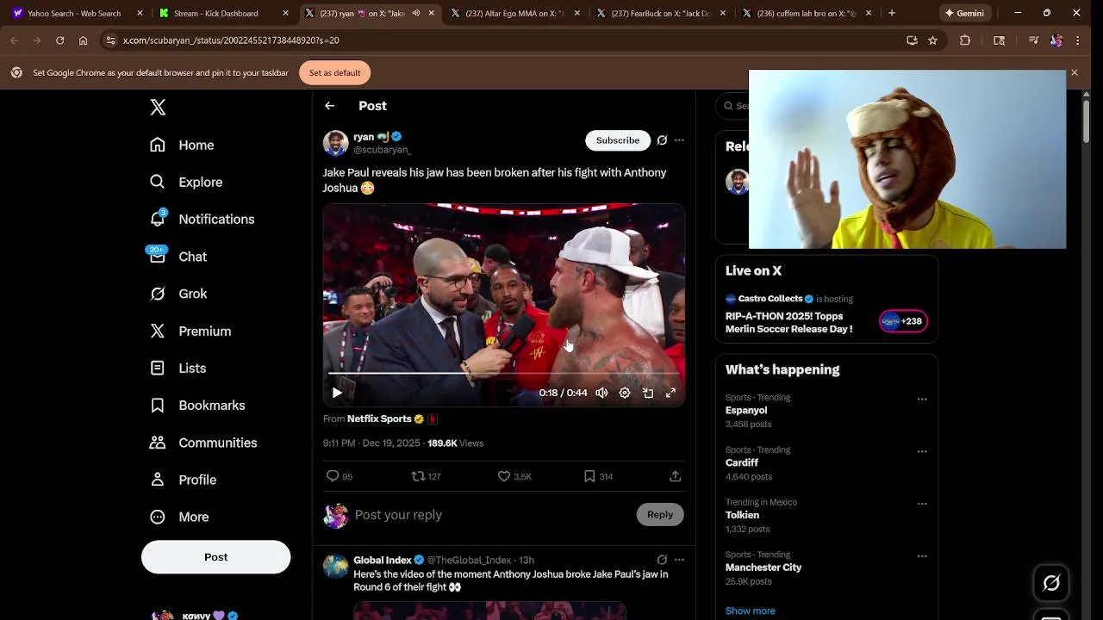Toggle picture-in-picture on the video

[648, 393]
